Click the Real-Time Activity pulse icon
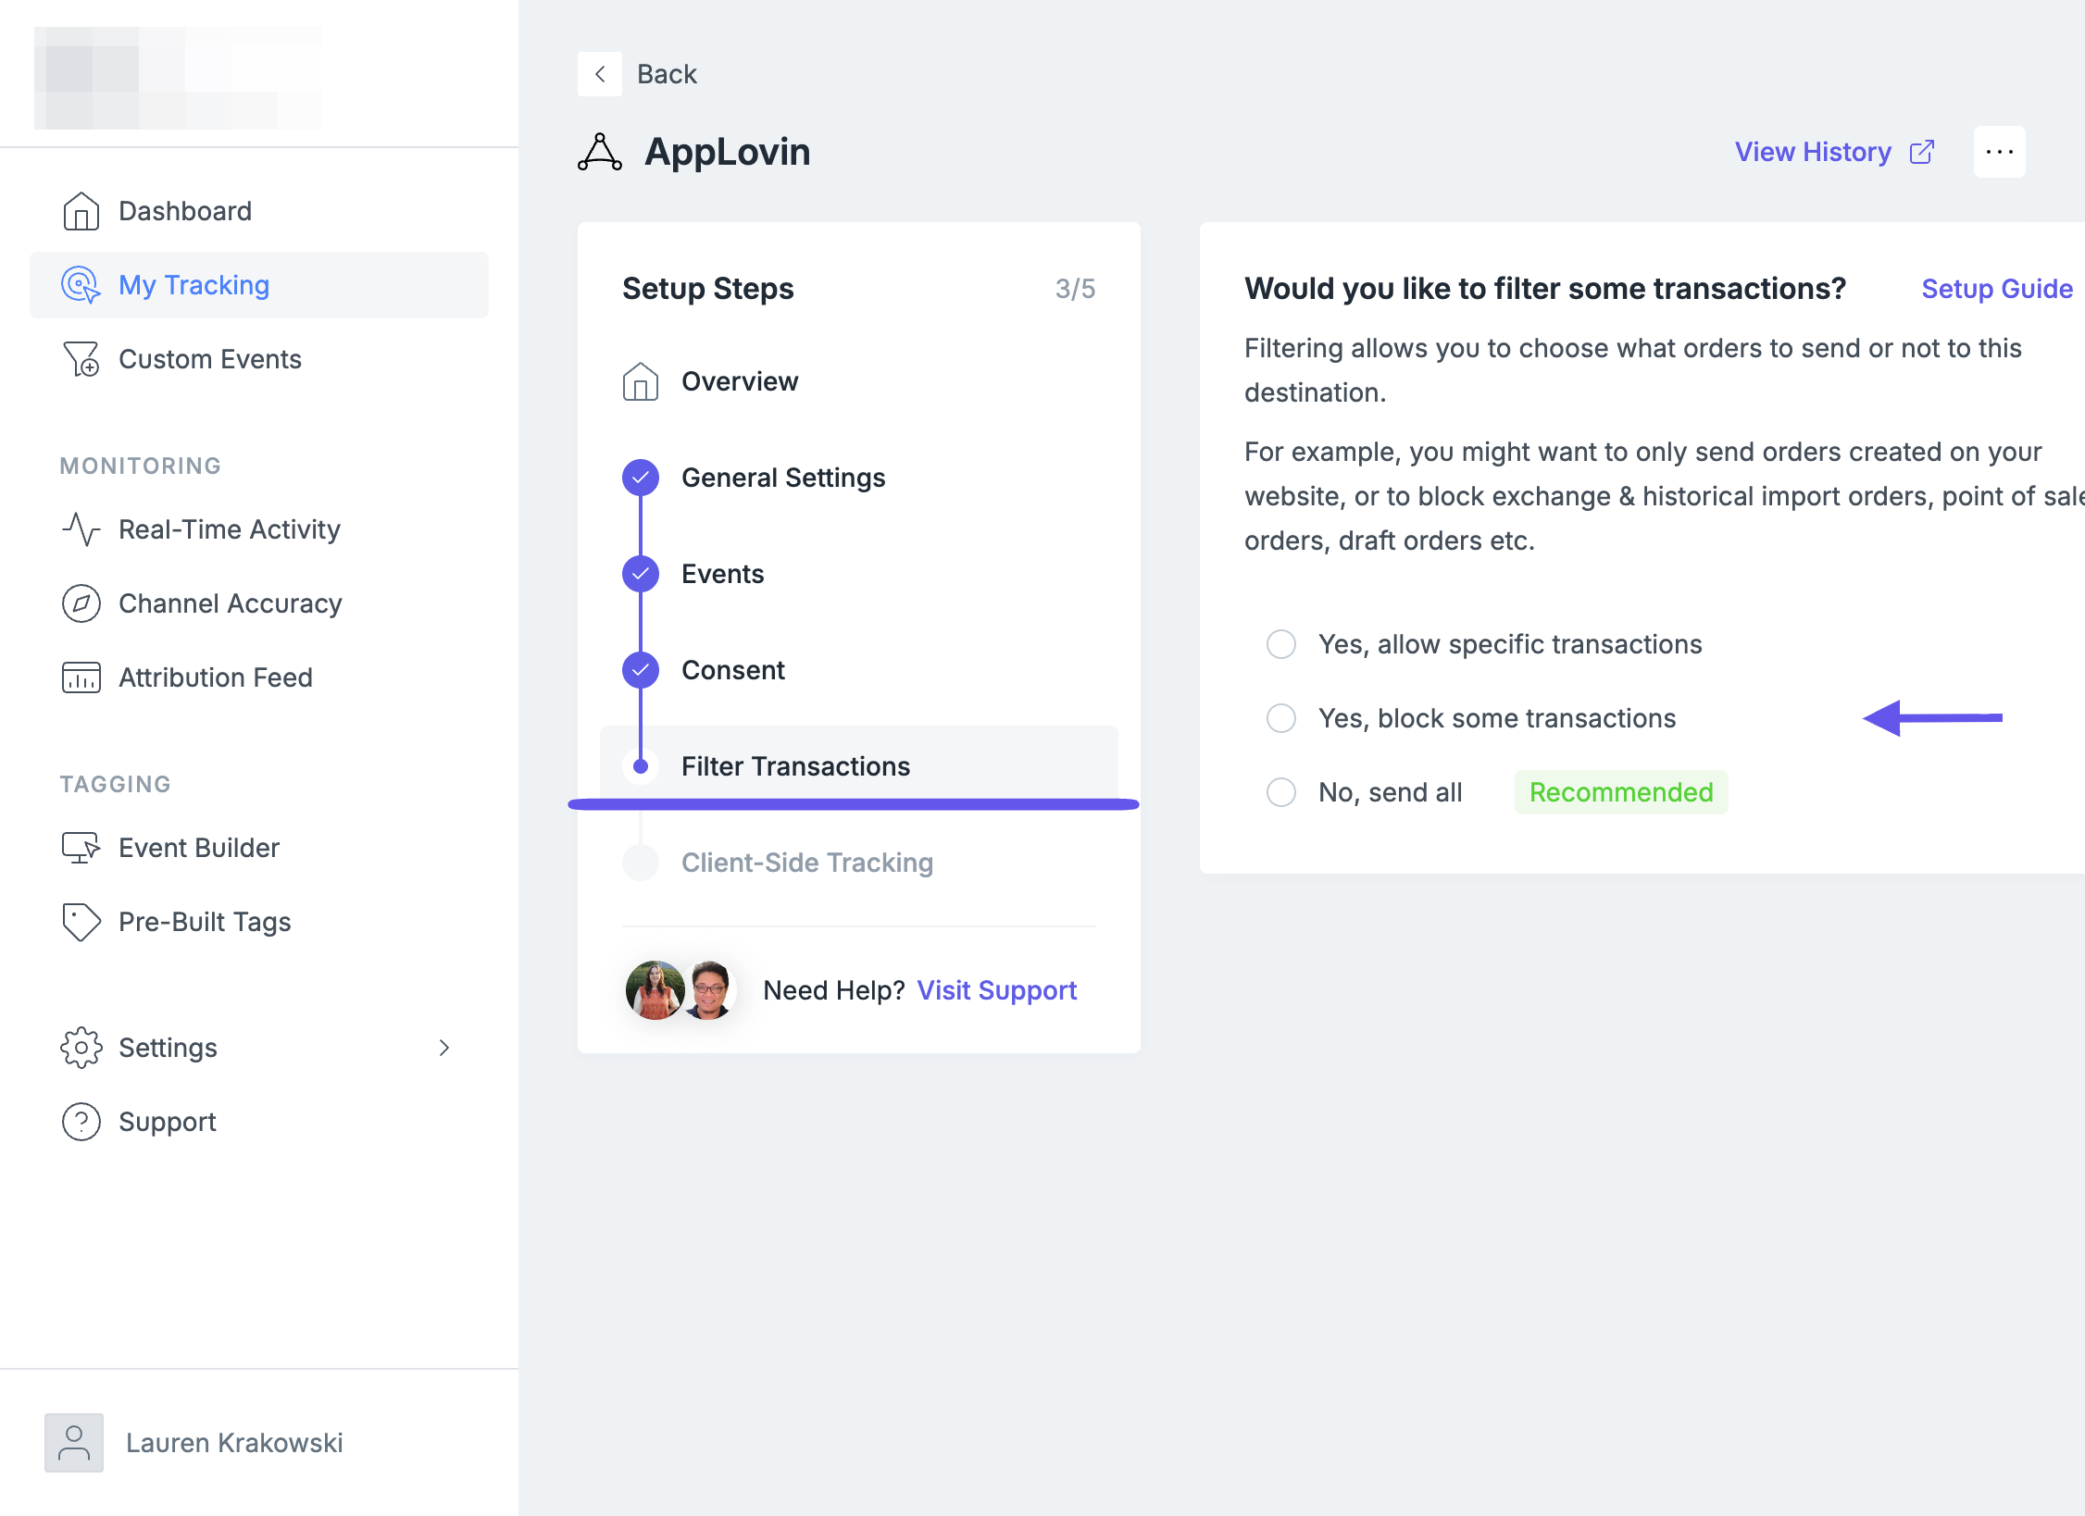 [81, 529]
